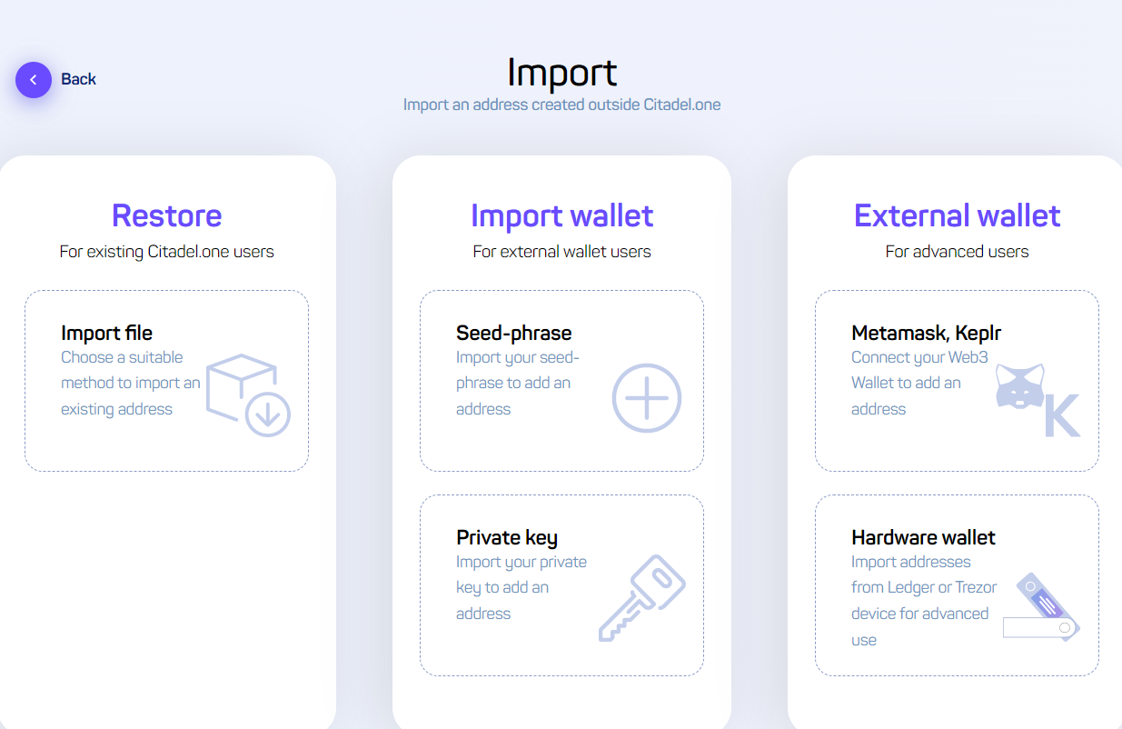This screenshot has height=729, width=1122.
Task: Click the Import page title
Action: (561, 73)
